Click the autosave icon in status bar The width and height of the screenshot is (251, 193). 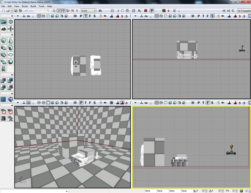coord(241,191)
